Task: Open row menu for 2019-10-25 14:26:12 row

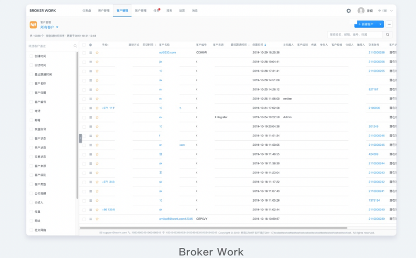Action: pyautogui.click(x=91, y=90)
